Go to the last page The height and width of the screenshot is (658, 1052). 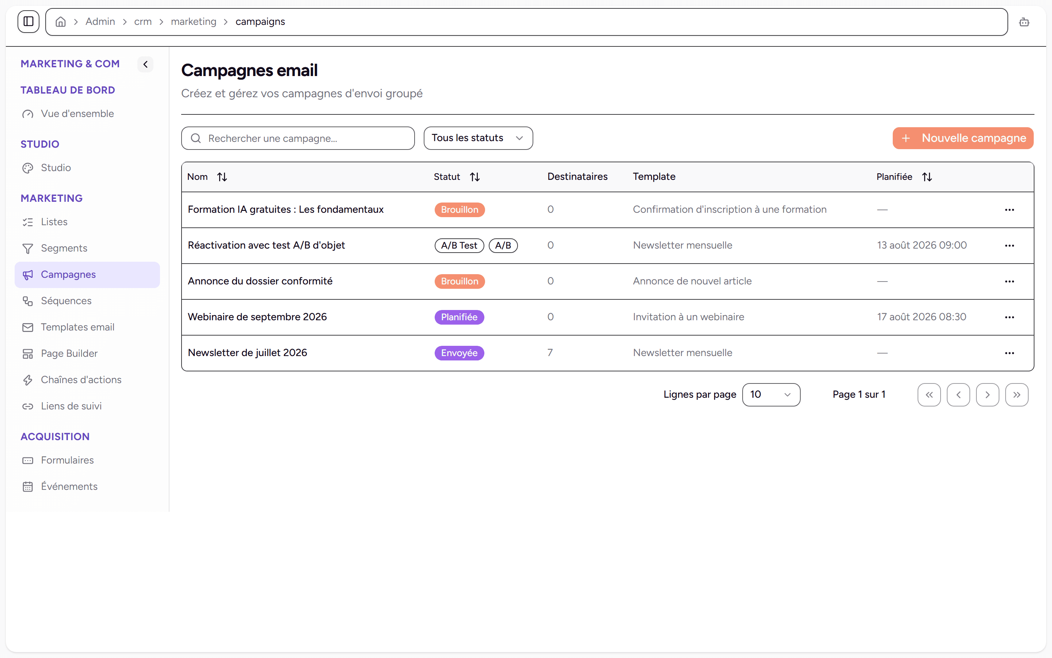[x=1016, y=395]
